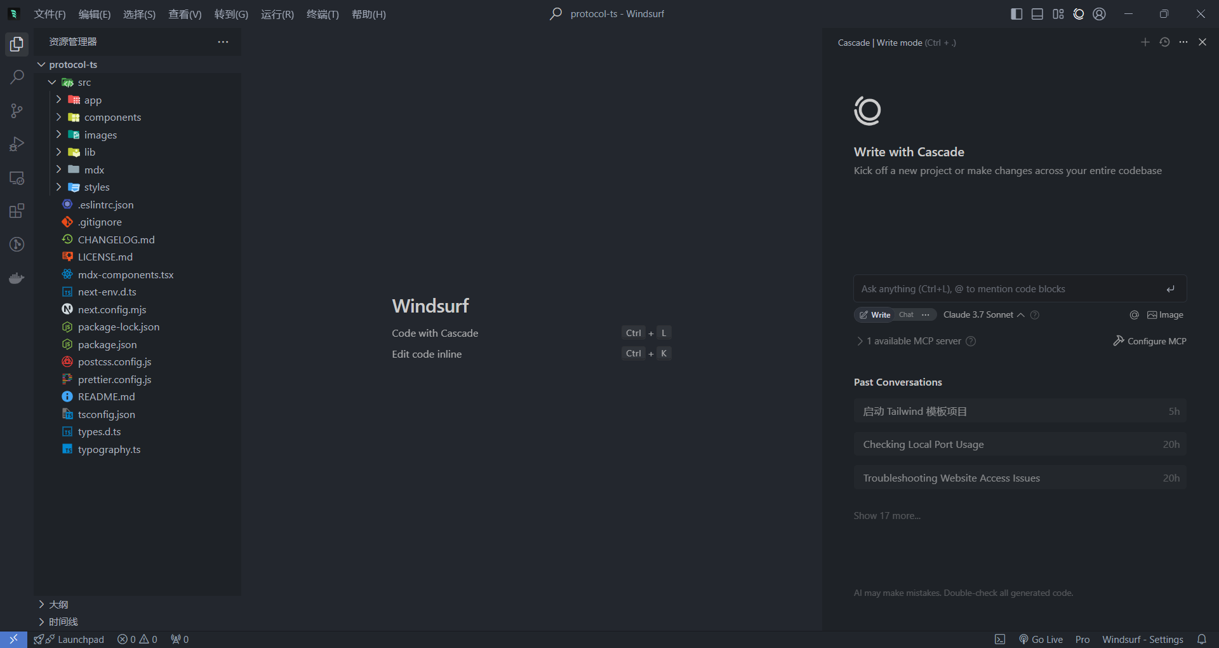Expand the app folder
The height and width of the screenshot is (648, 1219).
pyautogui.click(x=138, y=100)
